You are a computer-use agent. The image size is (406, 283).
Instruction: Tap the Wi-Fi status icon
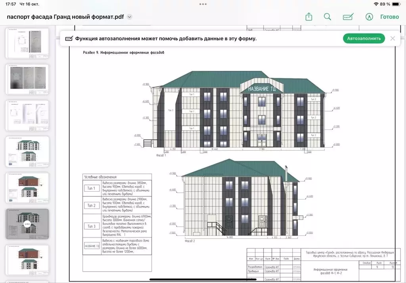(376, 4)
